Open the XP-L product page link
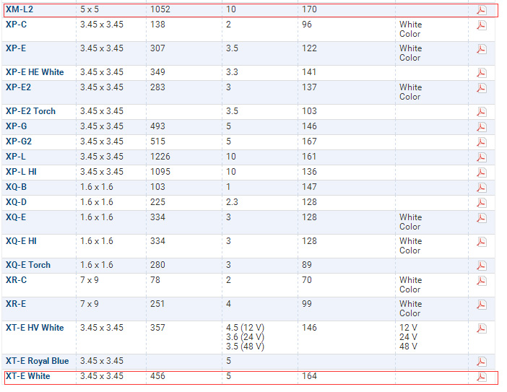Viewport: 507px width, 392px height. pyautogui.click(x=15, y=157)
